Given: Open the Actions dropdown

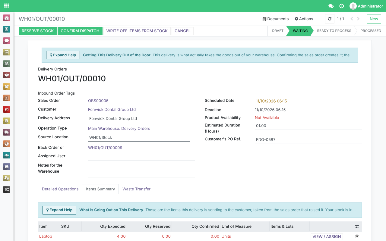Looking at the screenshot, I should click(304, 19).
